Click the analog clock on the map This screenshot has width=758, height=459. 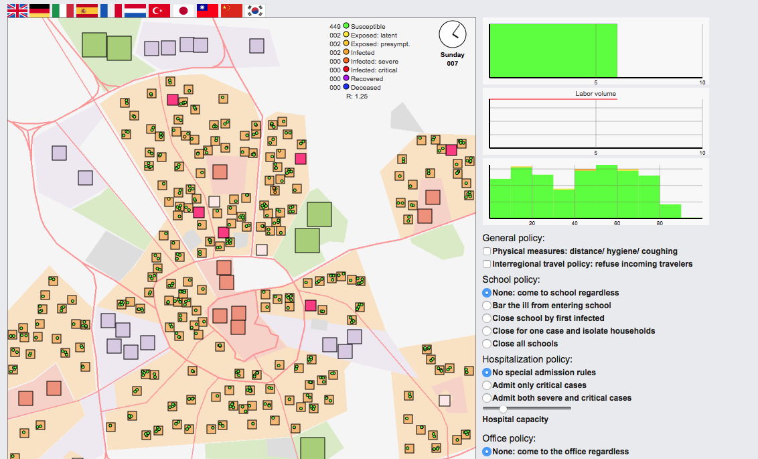tap(453, 34)
